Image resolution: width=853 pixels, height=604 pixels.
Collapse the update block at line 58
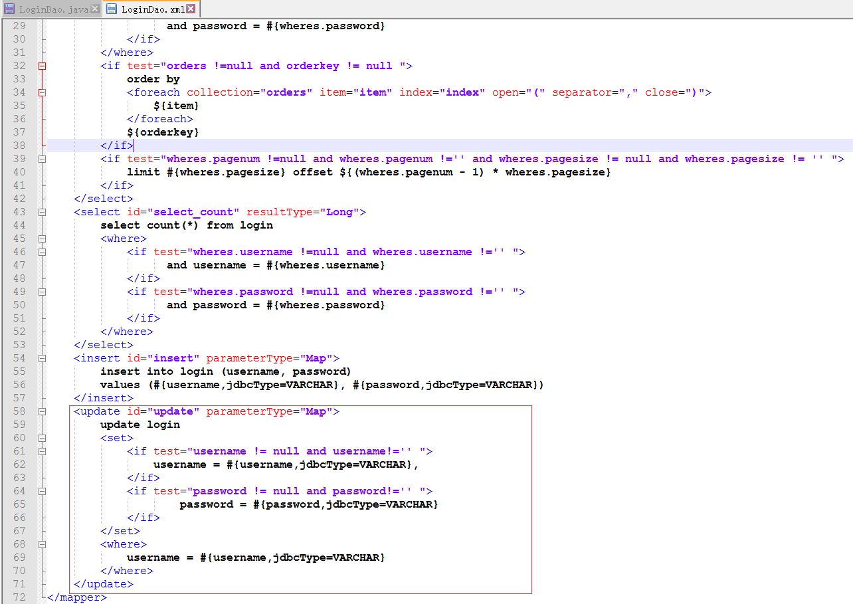coord(43,411)
